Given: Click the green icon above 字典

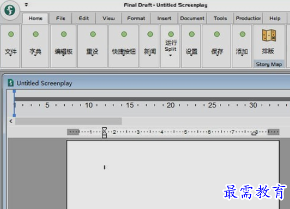Looking at the screenshot, I should click(x=35, y=34).
